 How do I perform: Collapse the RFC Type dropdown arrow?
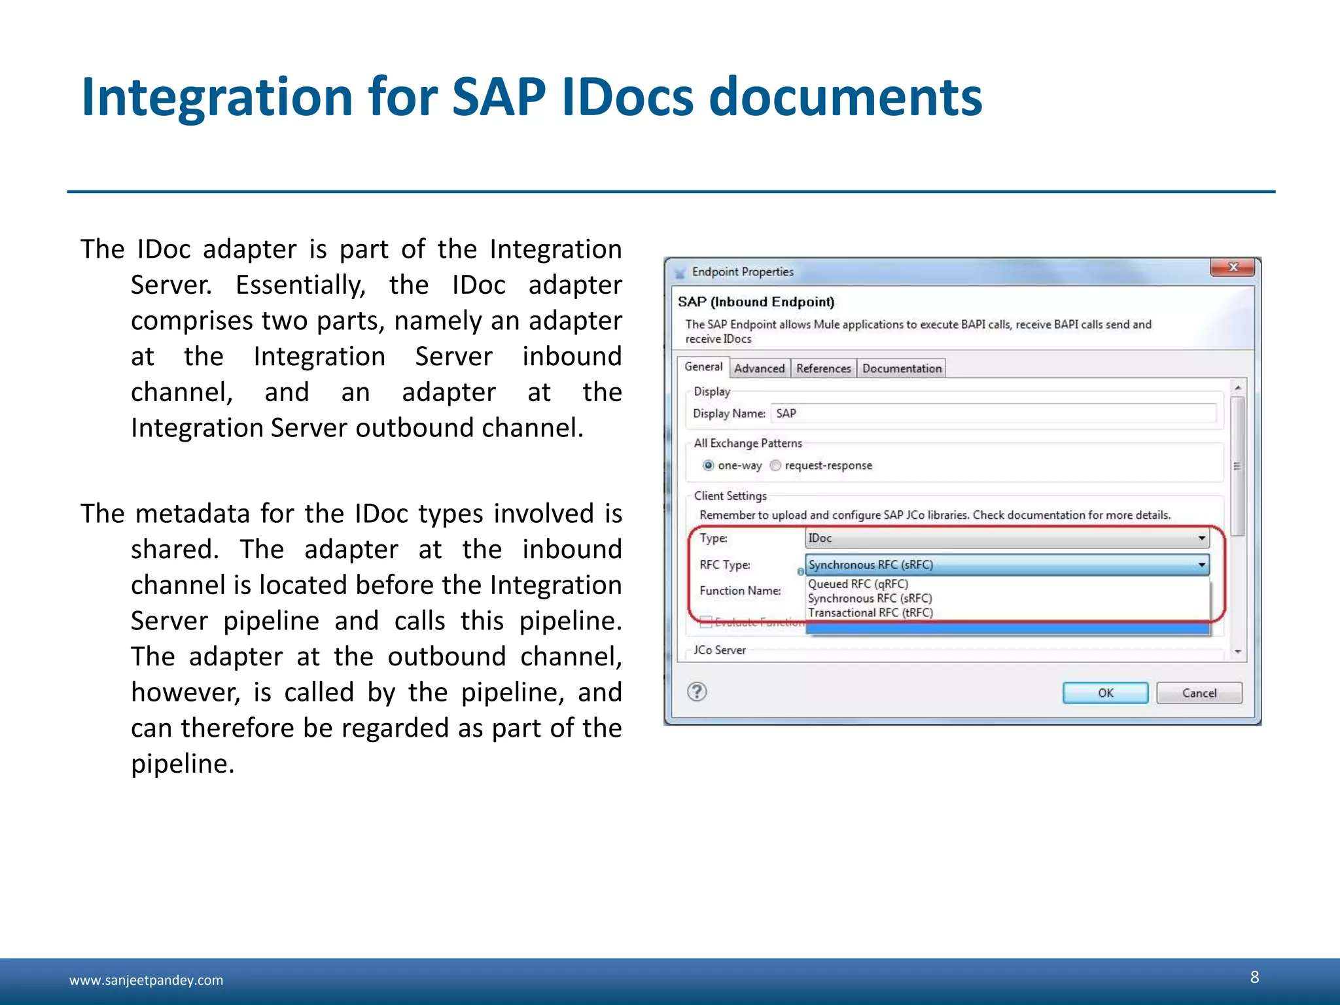click(1201, 565)
